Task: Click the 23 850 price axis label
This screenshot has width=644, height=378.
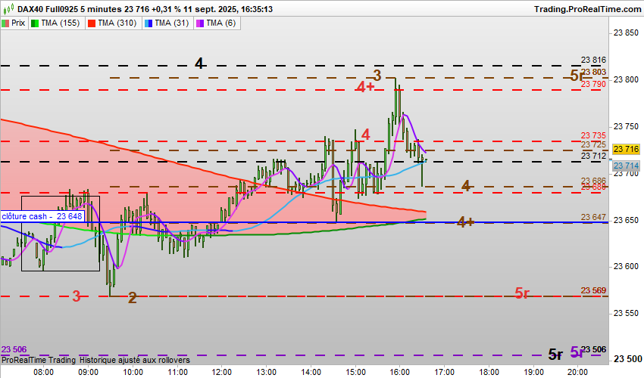Action: pos(627,33)
